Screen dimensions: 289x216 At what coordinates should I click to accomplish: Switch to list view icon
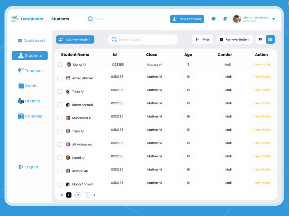(x=270, y=39)
